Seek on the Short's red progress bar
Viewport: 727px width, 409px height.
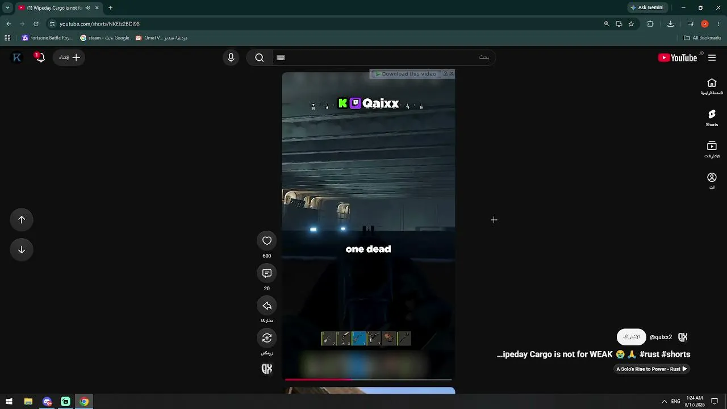coord(368,379)
